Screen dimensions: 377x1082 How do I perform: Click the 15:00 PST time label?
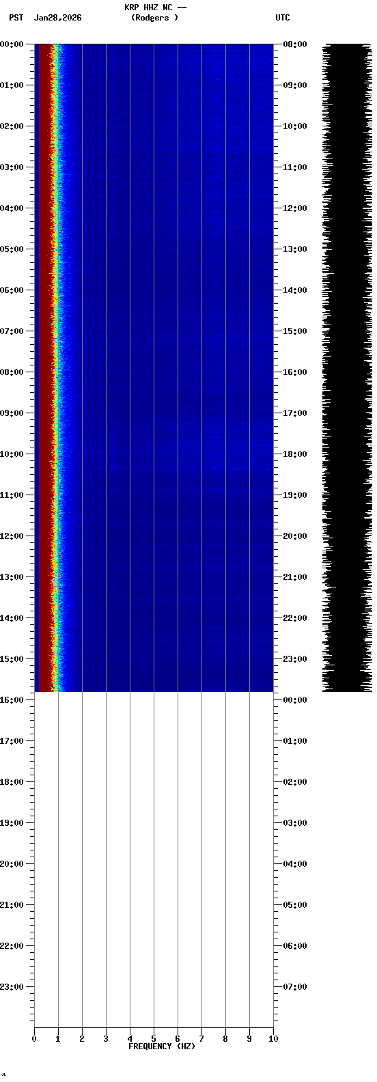pos(12,659)
